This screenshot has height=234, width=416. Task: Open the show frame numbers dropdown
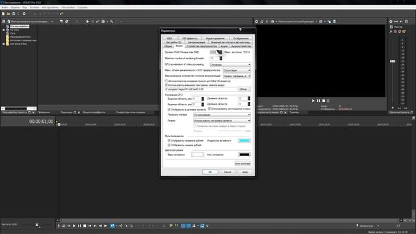222,115
